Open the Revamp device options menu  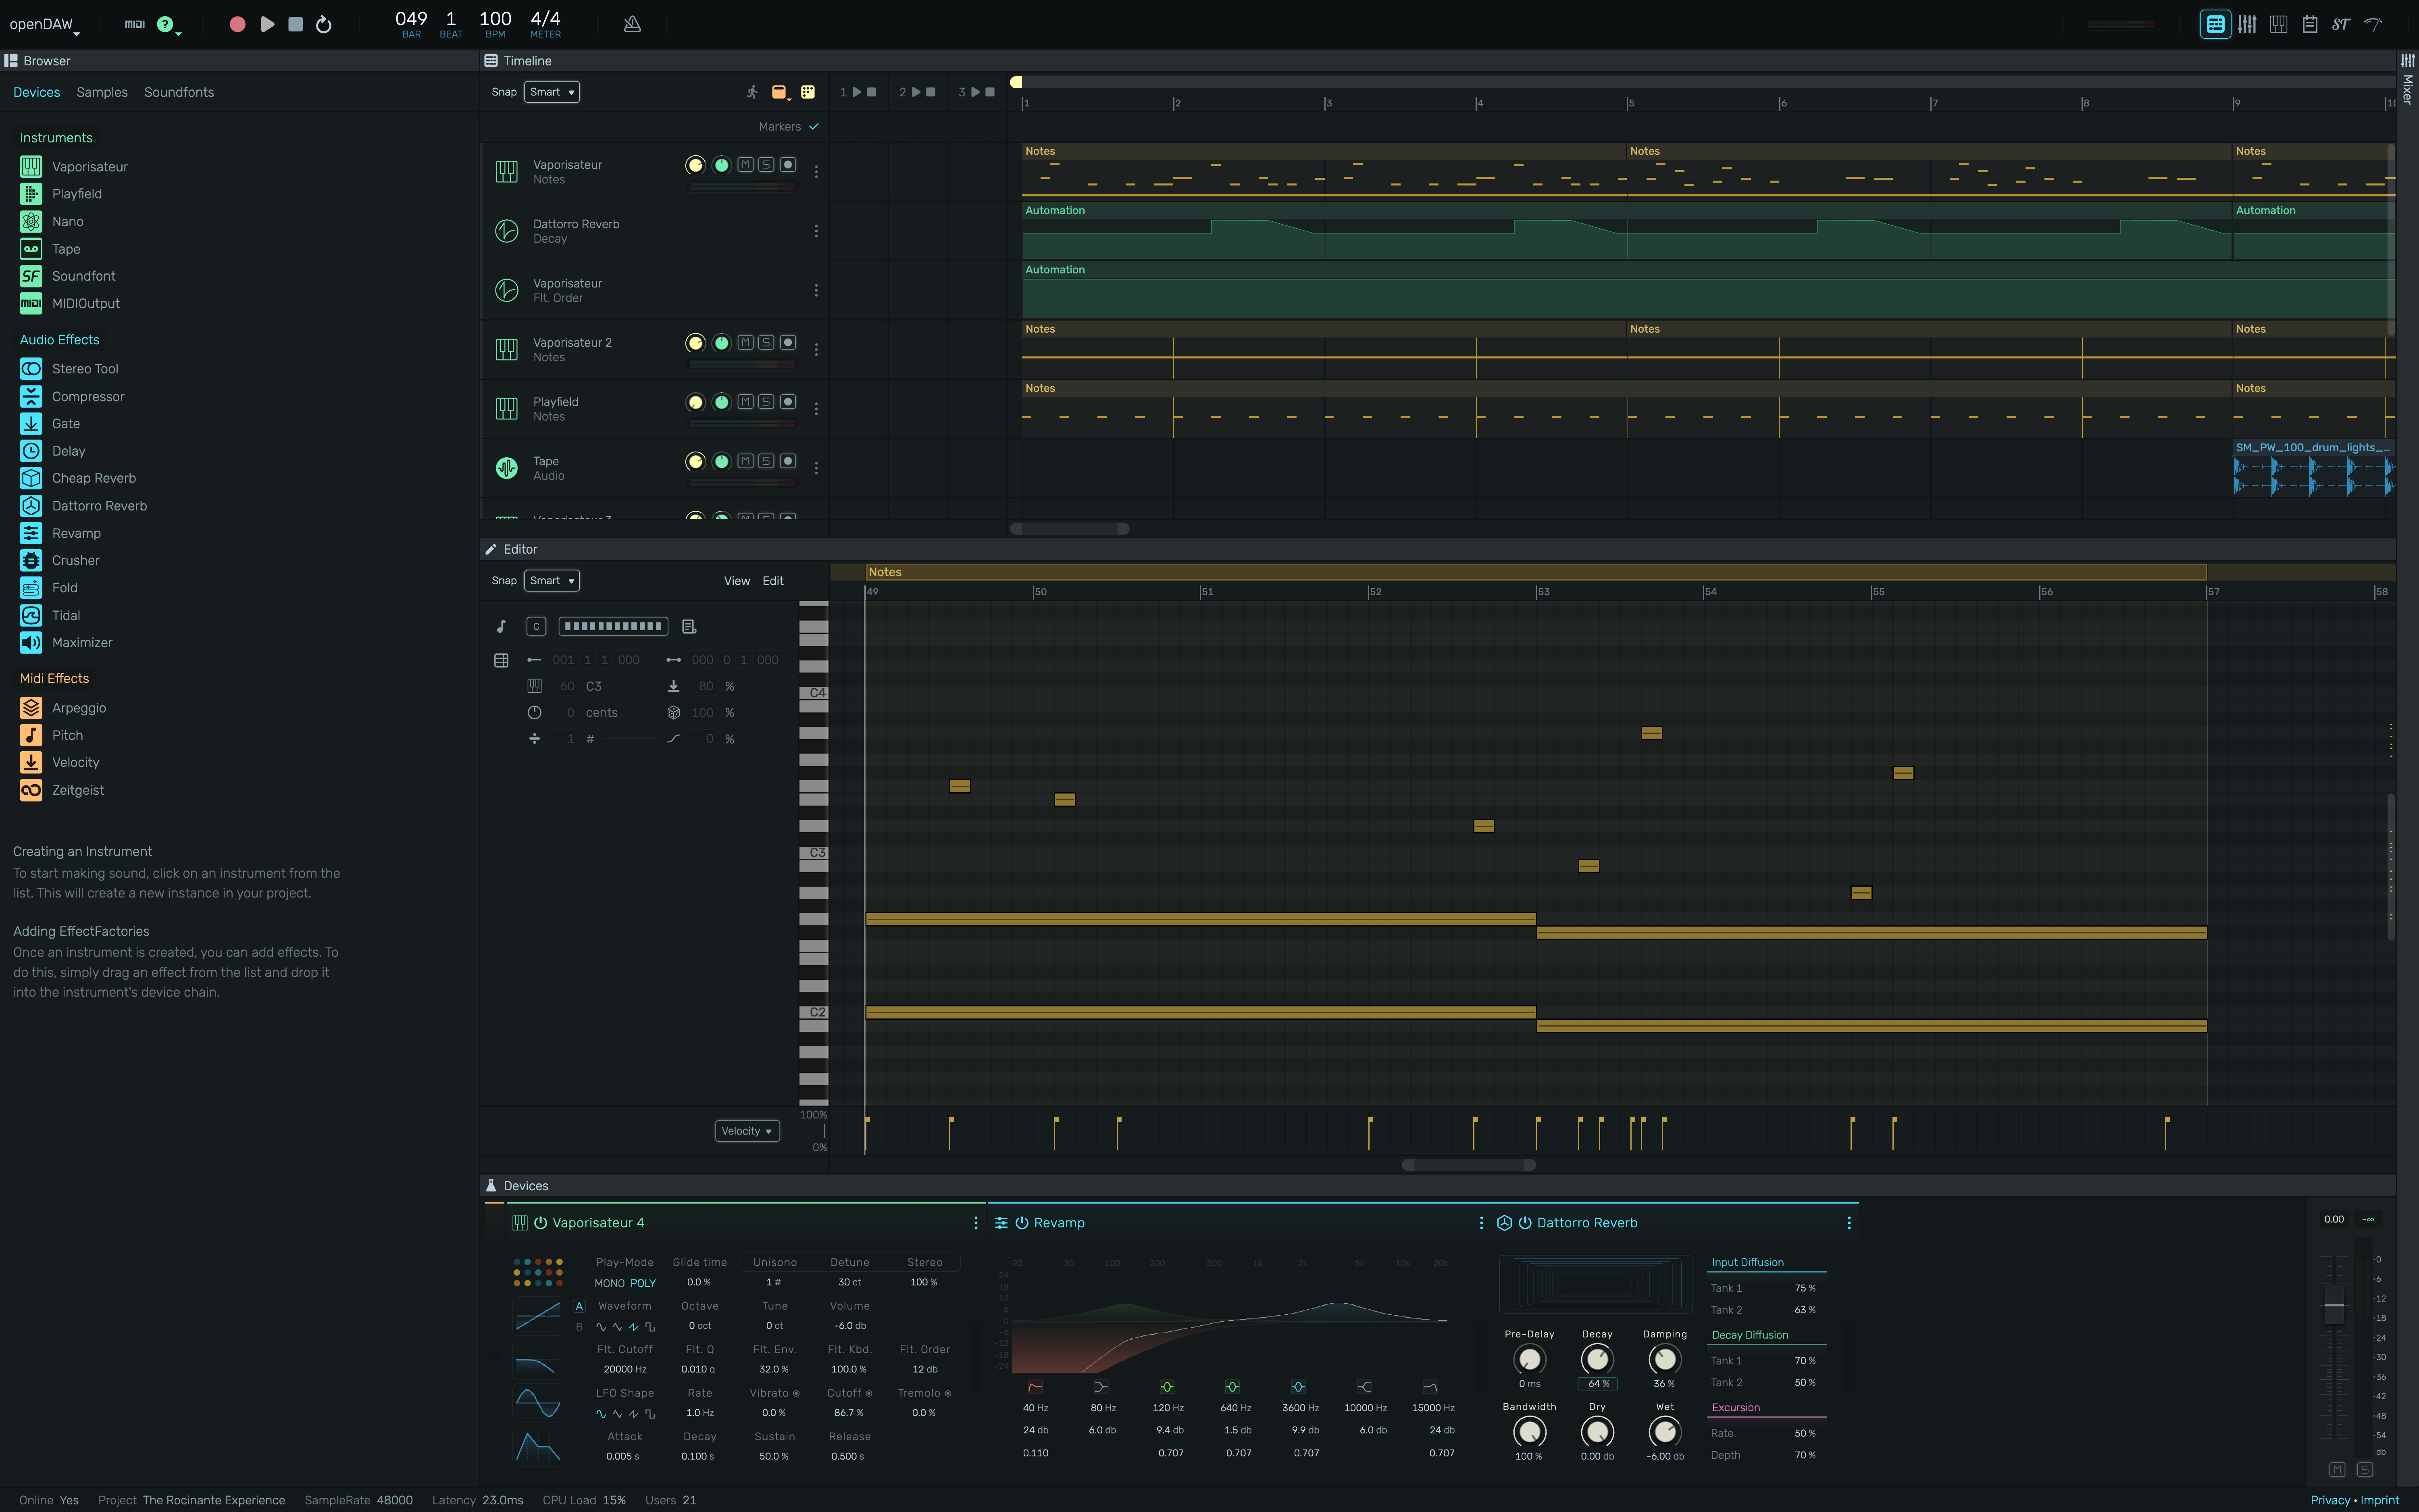tap(1481, 1223)
